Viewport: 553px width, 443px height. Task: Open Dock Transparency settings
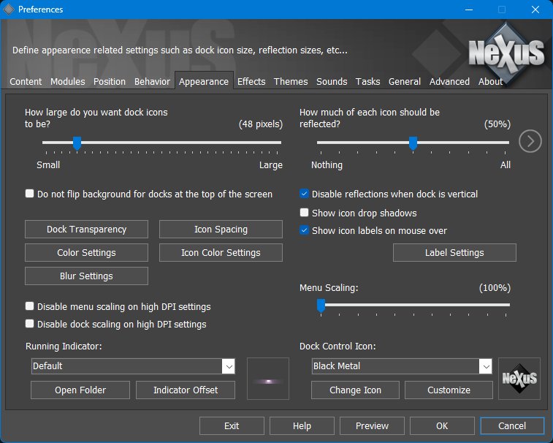pos(86,229)
